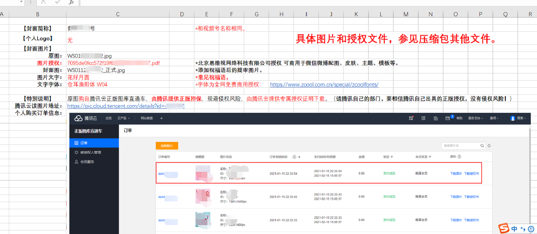Click the gear icon beside 被授权人管理
537x234 pixels.
[x=76, y=152]
